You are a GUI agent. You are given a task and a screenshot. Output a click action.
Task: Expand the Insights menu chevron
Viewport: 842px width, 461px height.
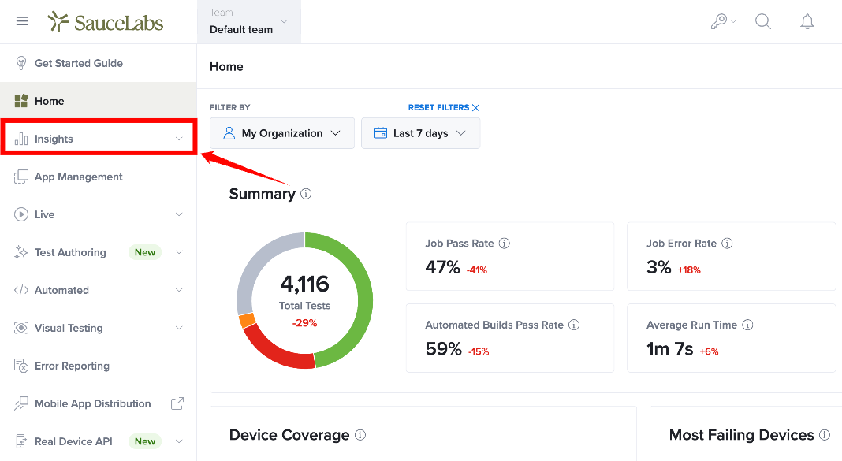179,139
